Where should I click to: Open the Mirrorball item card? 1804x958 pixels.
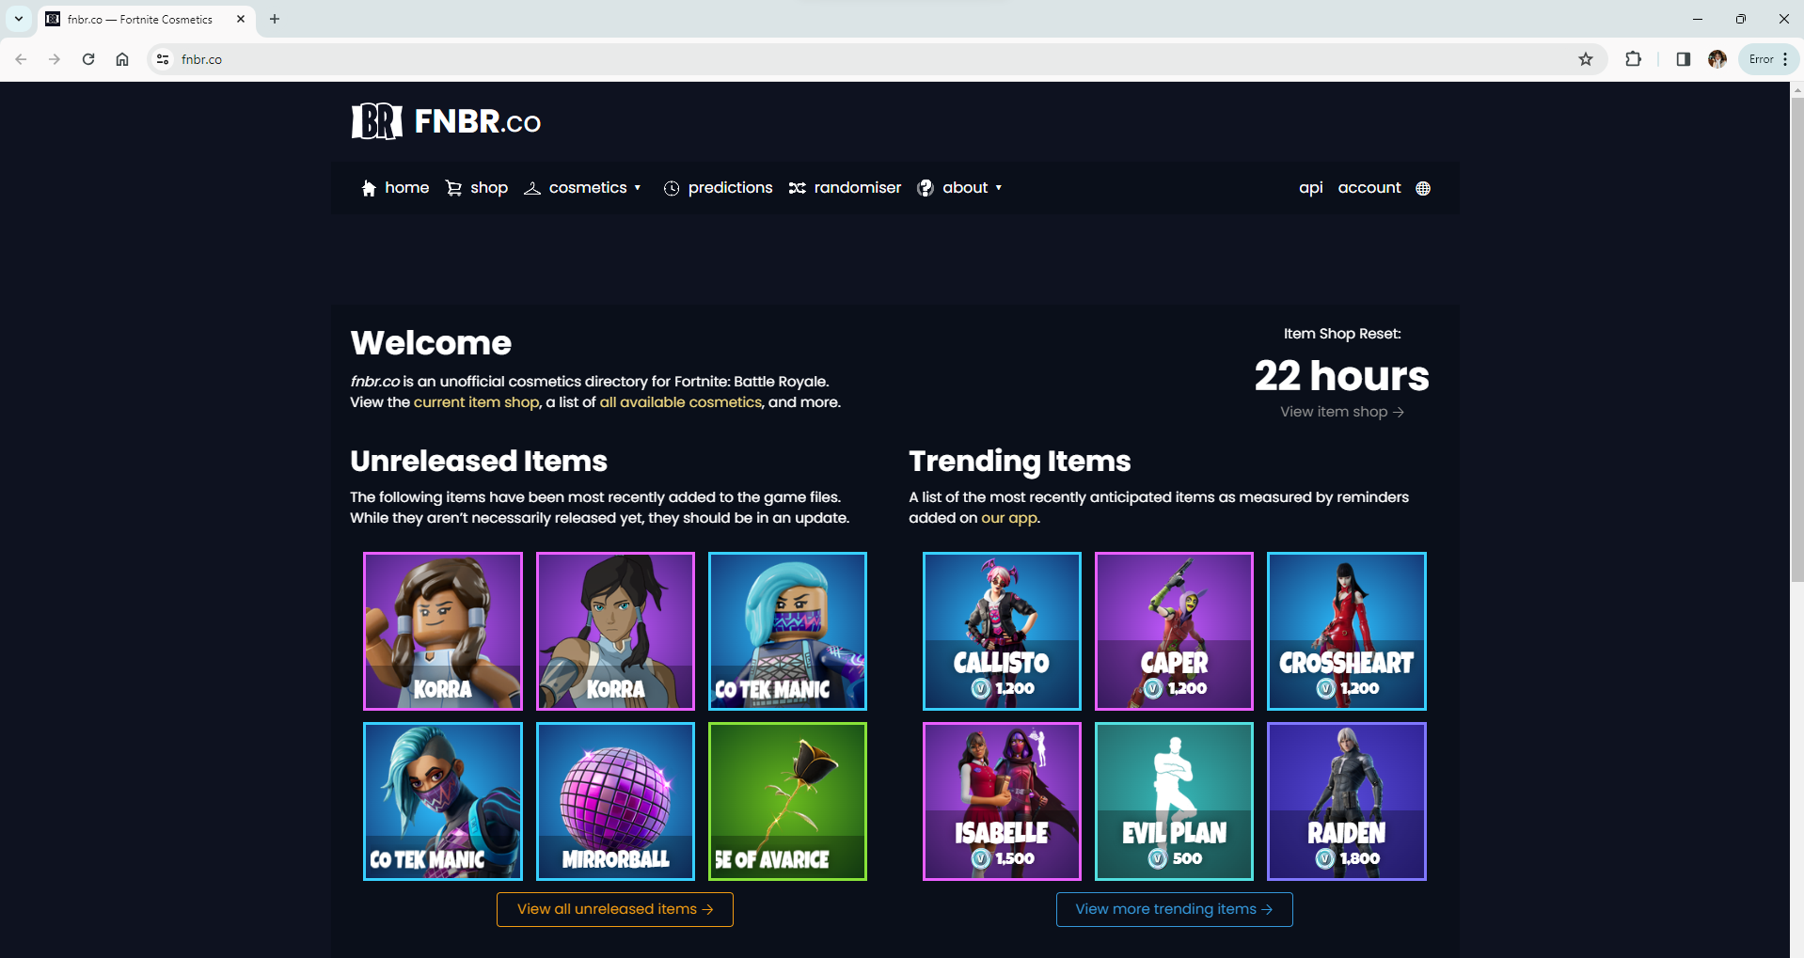[x=615, y=801]
